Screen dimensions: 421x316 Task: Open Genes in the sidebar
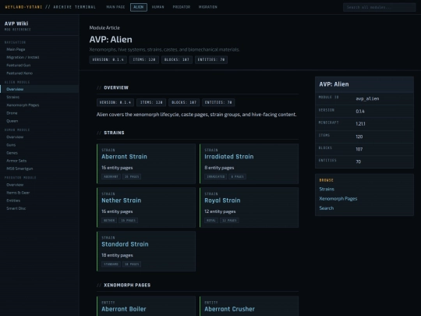tap(12, 153)
